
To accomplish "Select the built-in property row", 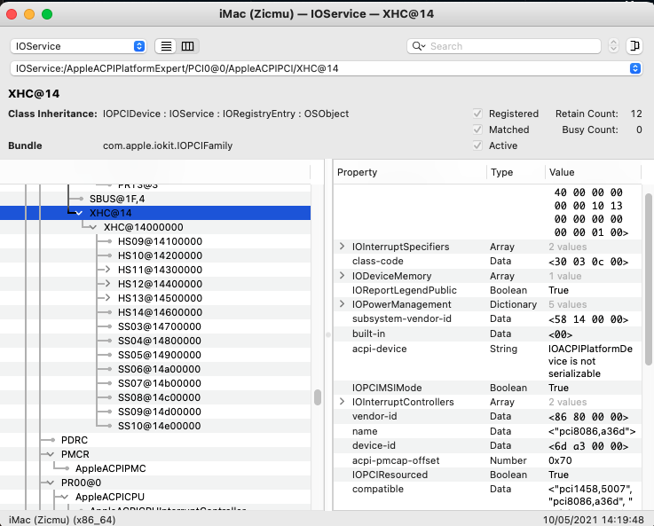I will coord(487,334).
